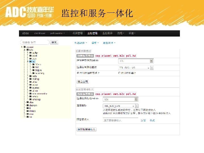Open the 流程 dropdown in navbar

[121, 33]
